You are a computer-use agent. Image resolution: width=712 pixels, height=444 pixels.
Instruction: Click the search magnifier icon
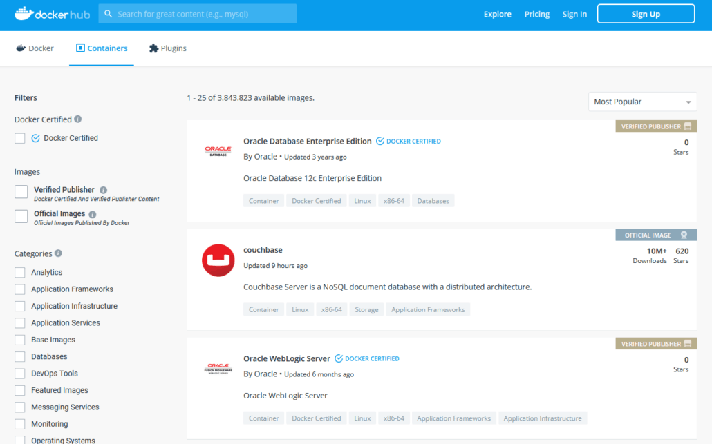click(x=108, y=14)
